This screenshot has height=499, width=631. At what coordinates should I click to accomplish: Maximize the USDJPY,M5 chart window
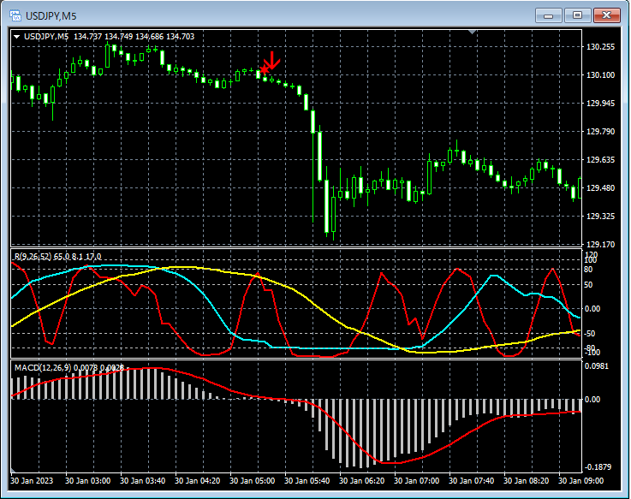click(578, 15)
